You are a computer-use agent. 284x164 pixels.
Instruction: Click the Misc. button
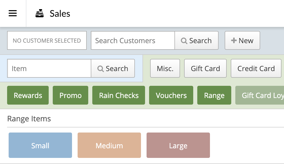click(x=165, y=68)
